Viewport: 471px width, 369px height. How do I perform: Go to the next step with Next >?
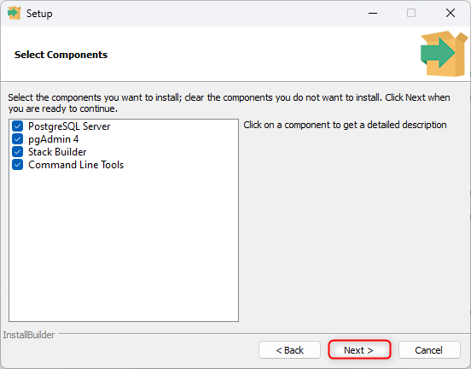point(359,349)
